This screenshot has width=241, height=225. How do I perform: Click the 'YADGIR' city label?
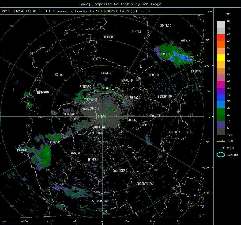pos(185,40)
